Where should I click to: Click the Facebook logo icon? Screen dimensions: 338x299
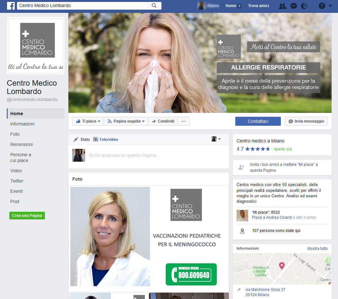[11, 5]
